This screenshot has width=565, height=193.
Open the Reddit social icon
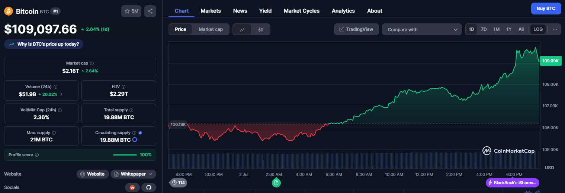point(132,187)
